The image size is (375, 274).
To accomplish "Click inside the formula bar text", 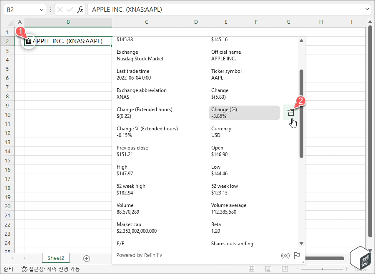I will tap(127, 10).
